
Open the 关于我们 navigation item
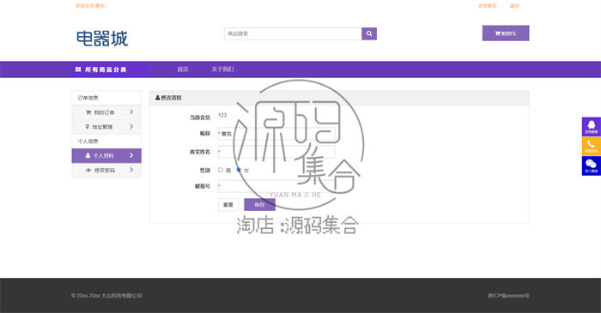pyautogui.click(x=222, y=69)
